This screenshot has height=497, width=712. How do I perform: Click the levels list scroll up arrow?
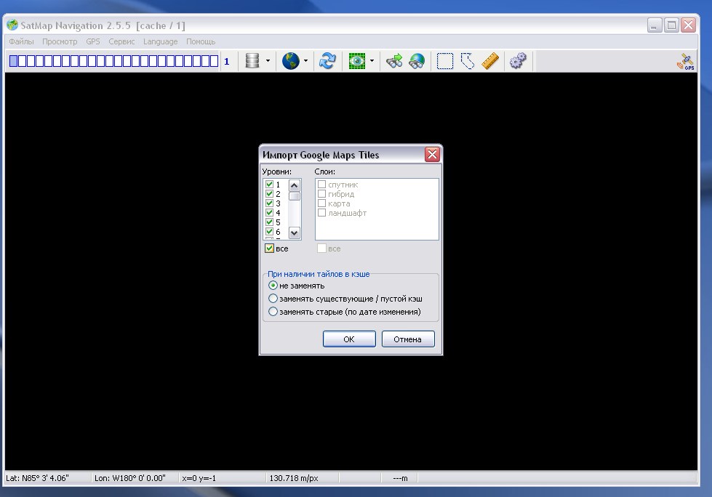point(295,185)
